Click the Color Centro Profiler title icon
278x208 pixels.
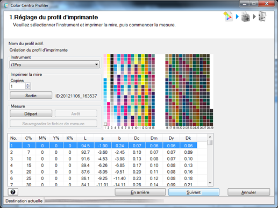point(6,5)
